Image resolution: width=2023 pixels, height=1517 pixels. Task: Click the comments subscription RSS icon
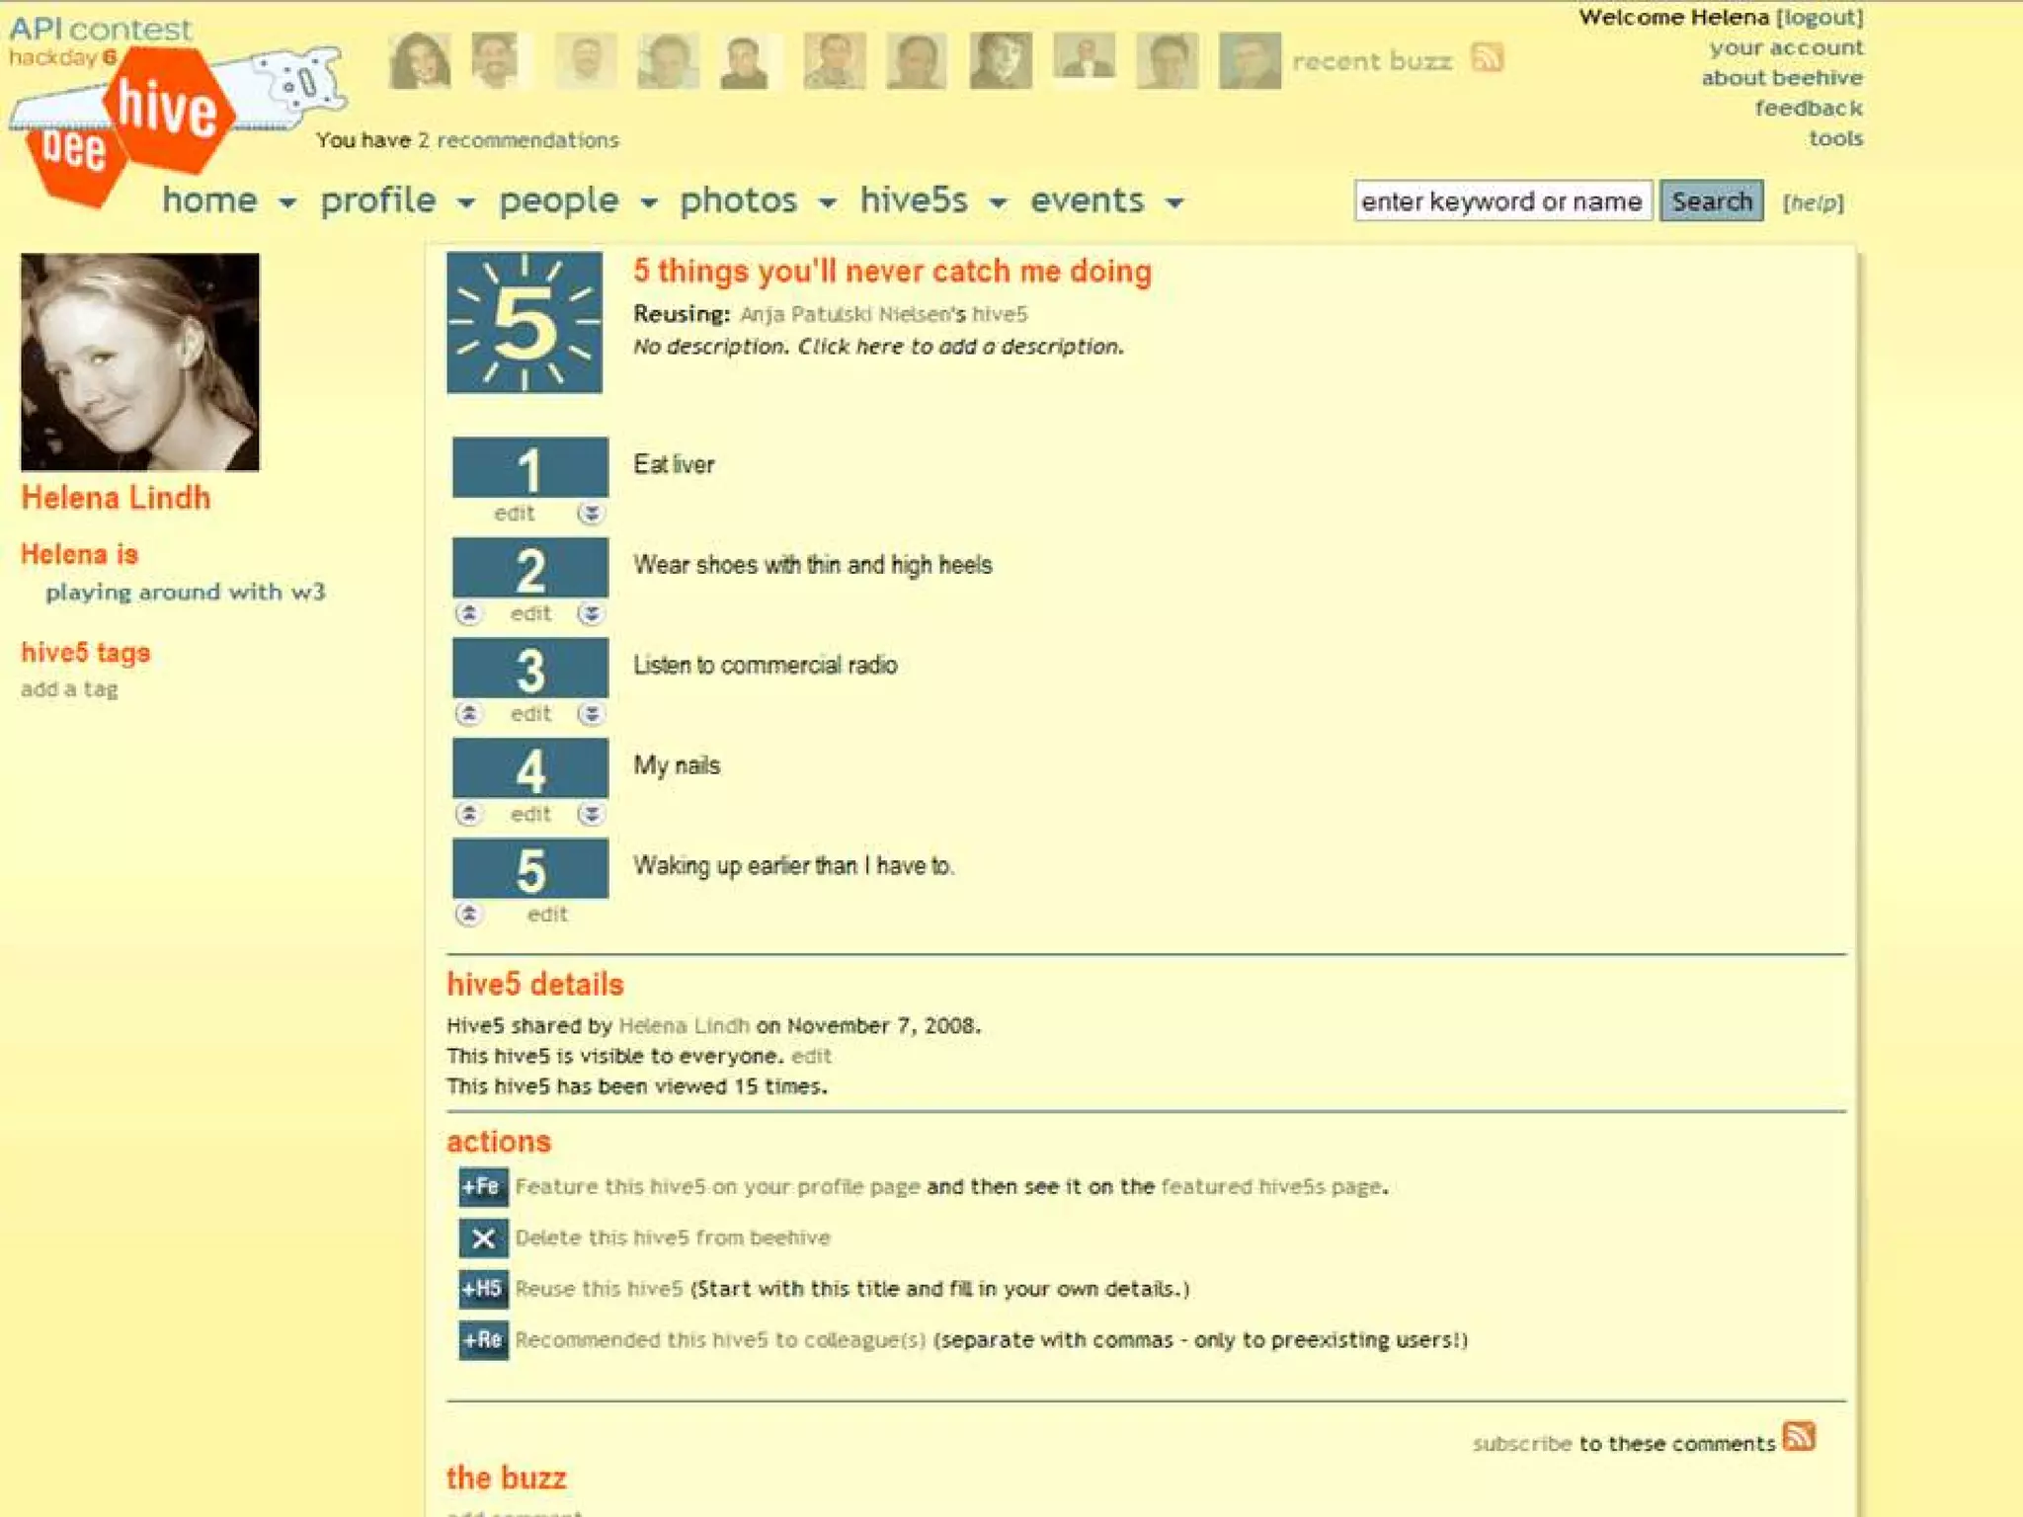point(1798,1436)
